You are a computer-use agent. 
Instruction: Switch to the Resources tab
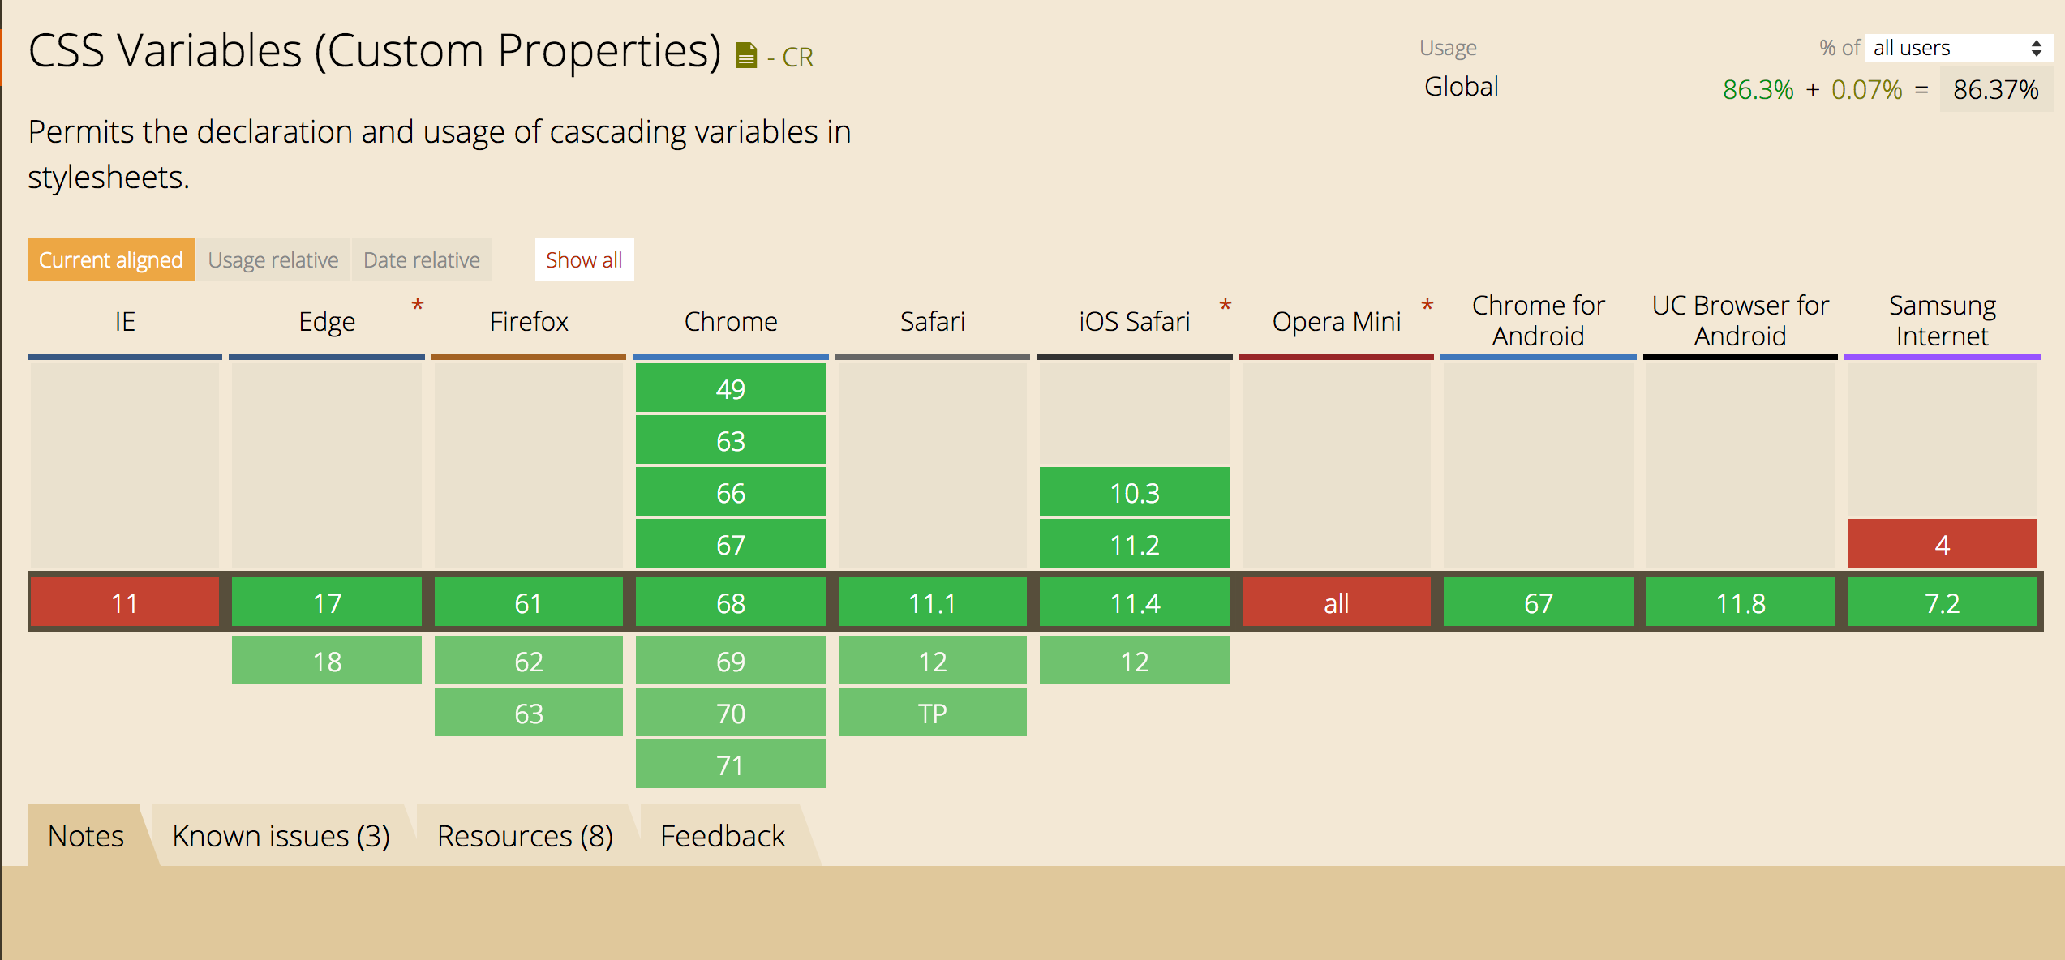(525, 835)
